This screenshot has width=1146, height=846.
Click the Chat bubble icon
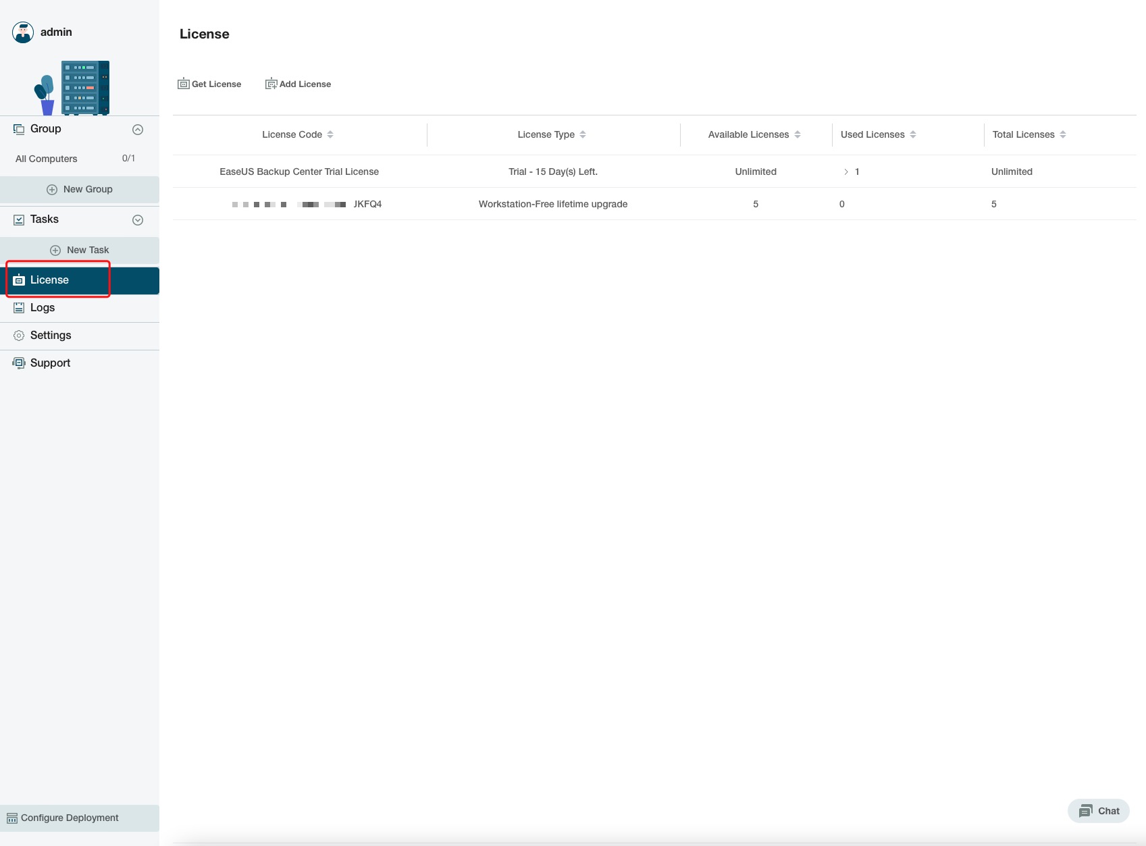pyautogui.click(x=1086, y=811)
